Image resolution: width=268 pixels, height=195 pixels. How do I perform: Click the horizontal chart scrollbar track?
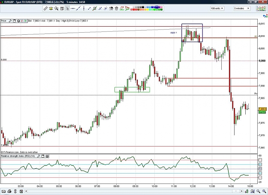(133, 191)
